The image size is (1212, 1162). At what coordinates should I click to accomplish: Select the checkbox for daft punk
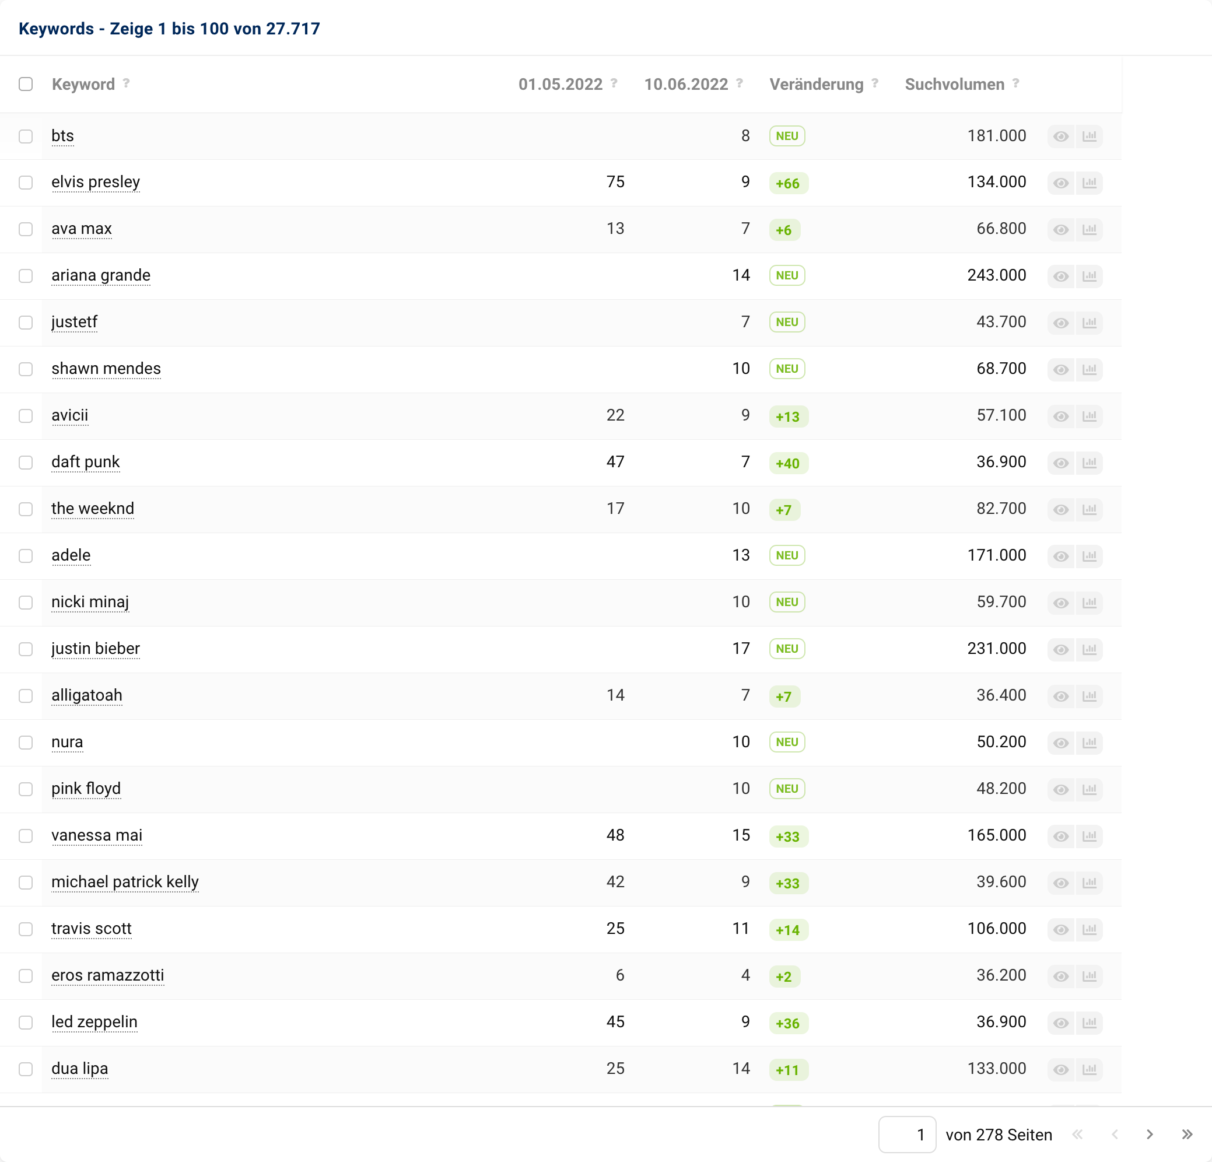25,463
